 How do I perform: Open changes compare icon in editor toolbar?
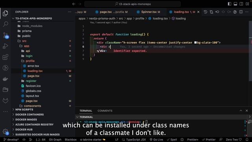[211, 12]
